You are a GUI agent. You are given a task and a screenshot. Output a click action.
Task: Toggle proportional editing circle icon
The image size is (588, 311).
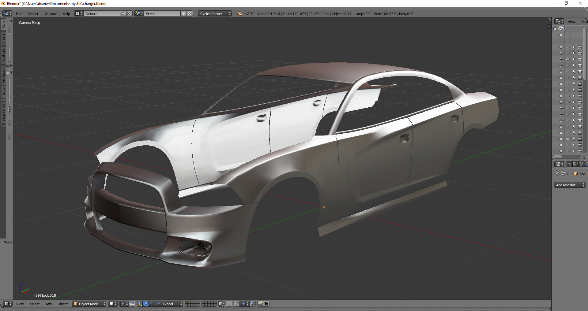pos(229,304)
